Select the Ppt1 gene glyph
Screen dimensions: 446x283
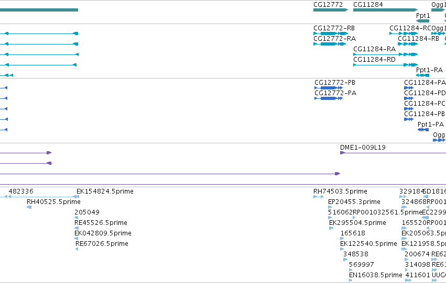coord(422,21)
